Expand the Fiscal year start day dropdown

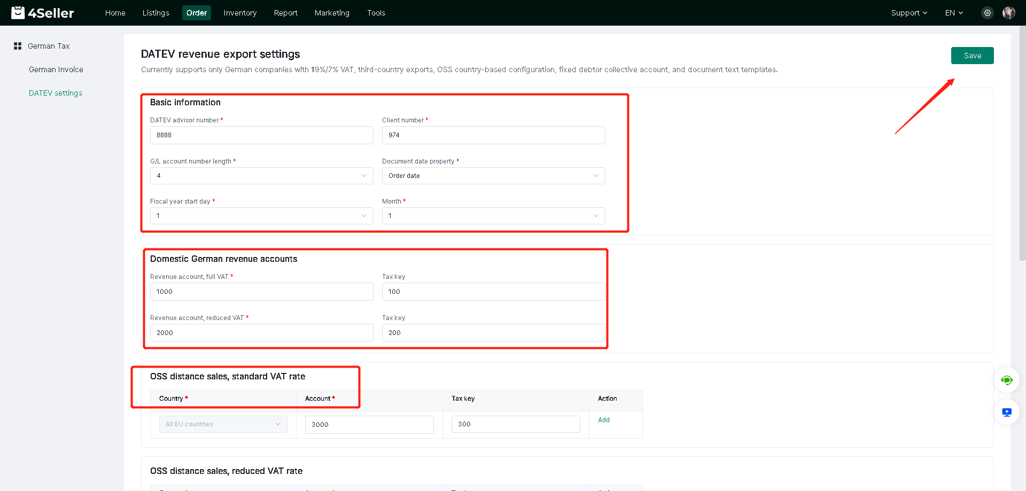coord(262,216)
